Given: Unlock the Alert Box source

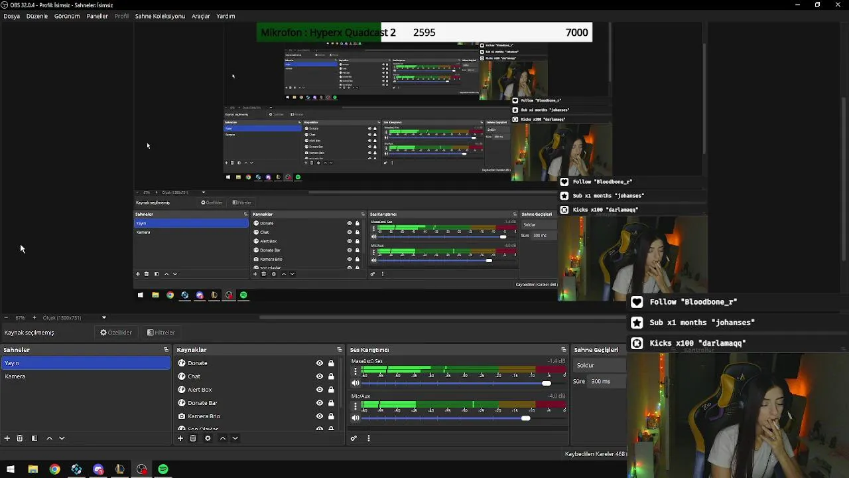Looking at the screenshot, I should coord(331,390).
